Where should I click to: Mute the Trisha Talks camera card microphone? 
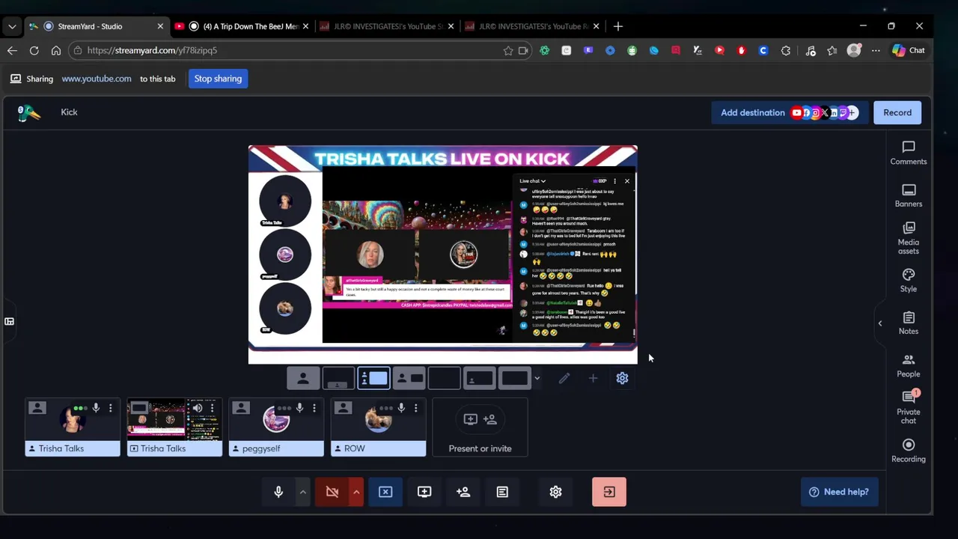(x=96, y=408)
